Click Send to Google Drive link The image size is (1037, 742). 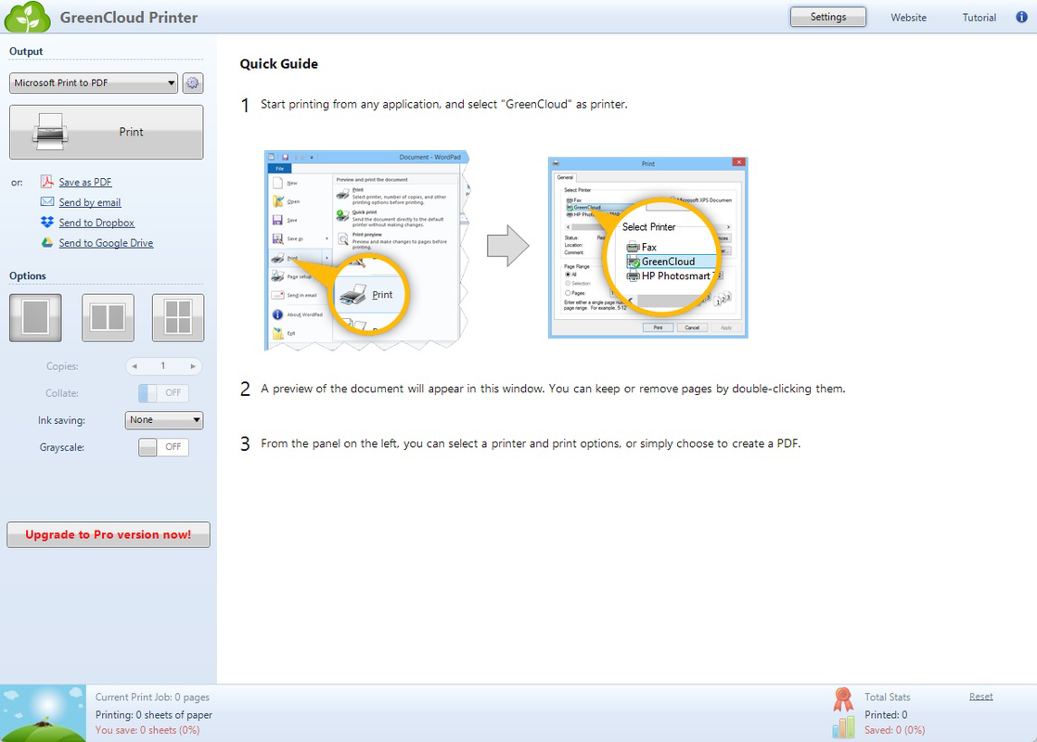[106, 243]
